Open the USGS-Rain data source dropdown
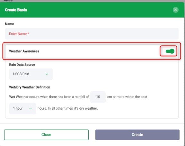185x146 pixels. [x=31, y=74]
